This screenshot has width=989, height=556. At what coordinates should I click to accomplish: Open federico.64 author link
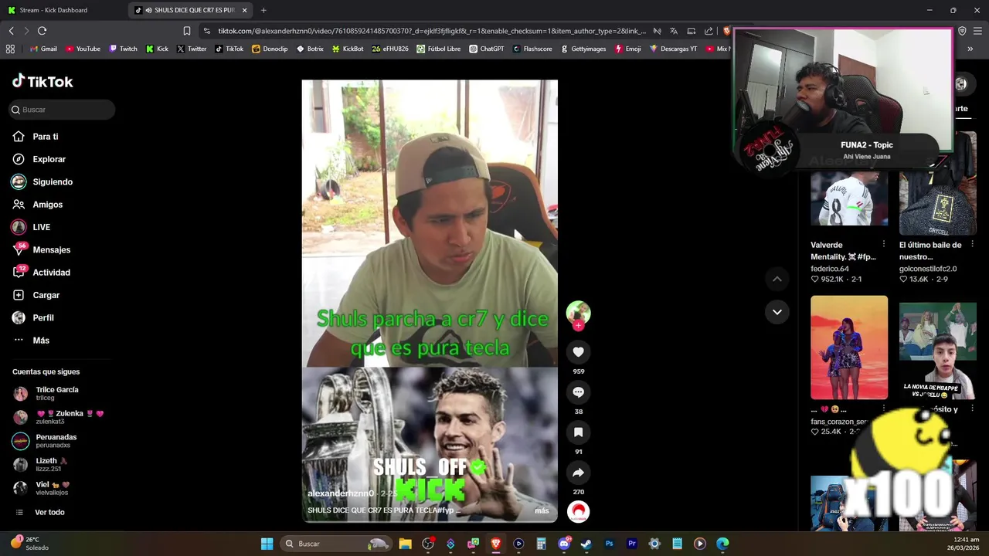click(x=830, y=269)
